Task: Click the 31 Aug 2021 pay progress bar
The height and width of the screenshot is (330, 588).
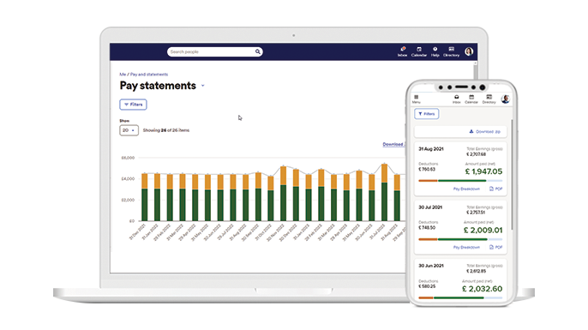Action: pos(460,181)
